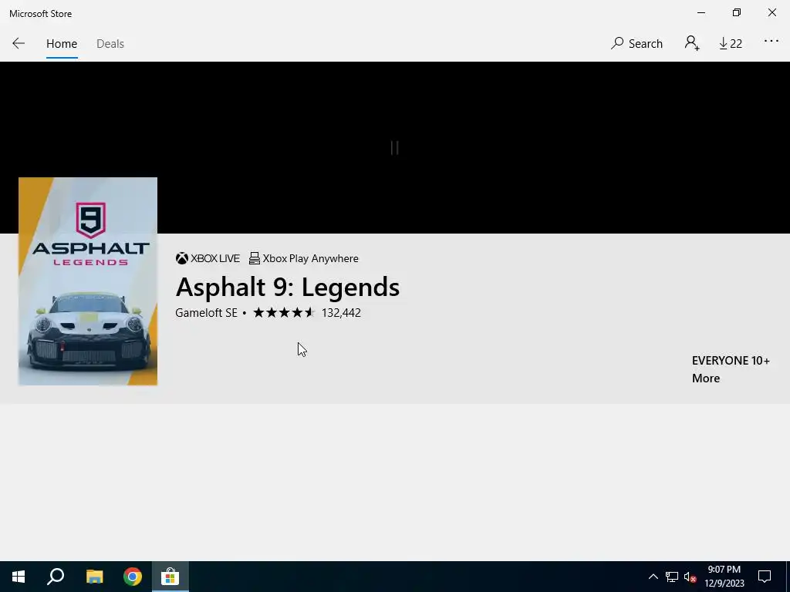Click the star rating display
This screenshot has height=592, width=790.
point(284,313)
